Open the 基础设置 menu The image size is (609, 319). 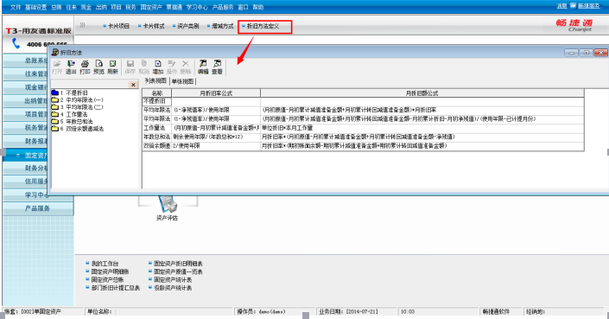[x=35, y=7]
